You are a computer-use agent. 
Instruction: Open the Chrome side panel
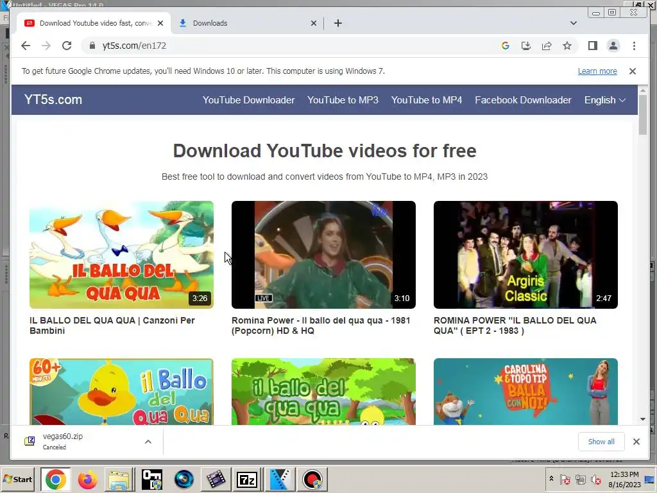(592, 46)
